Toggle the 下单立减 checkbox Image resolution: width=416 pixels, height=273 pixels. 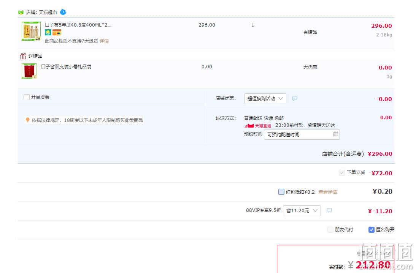pos(342,173)
